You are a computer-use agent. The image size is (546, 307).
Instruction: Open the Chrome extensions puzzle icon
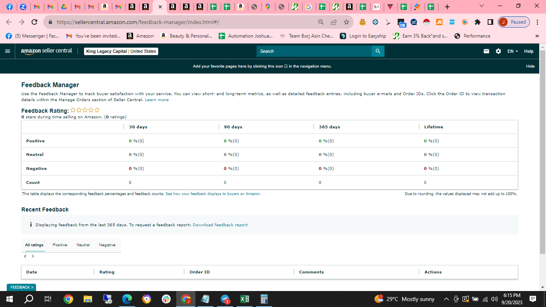[x=477, y=22]
